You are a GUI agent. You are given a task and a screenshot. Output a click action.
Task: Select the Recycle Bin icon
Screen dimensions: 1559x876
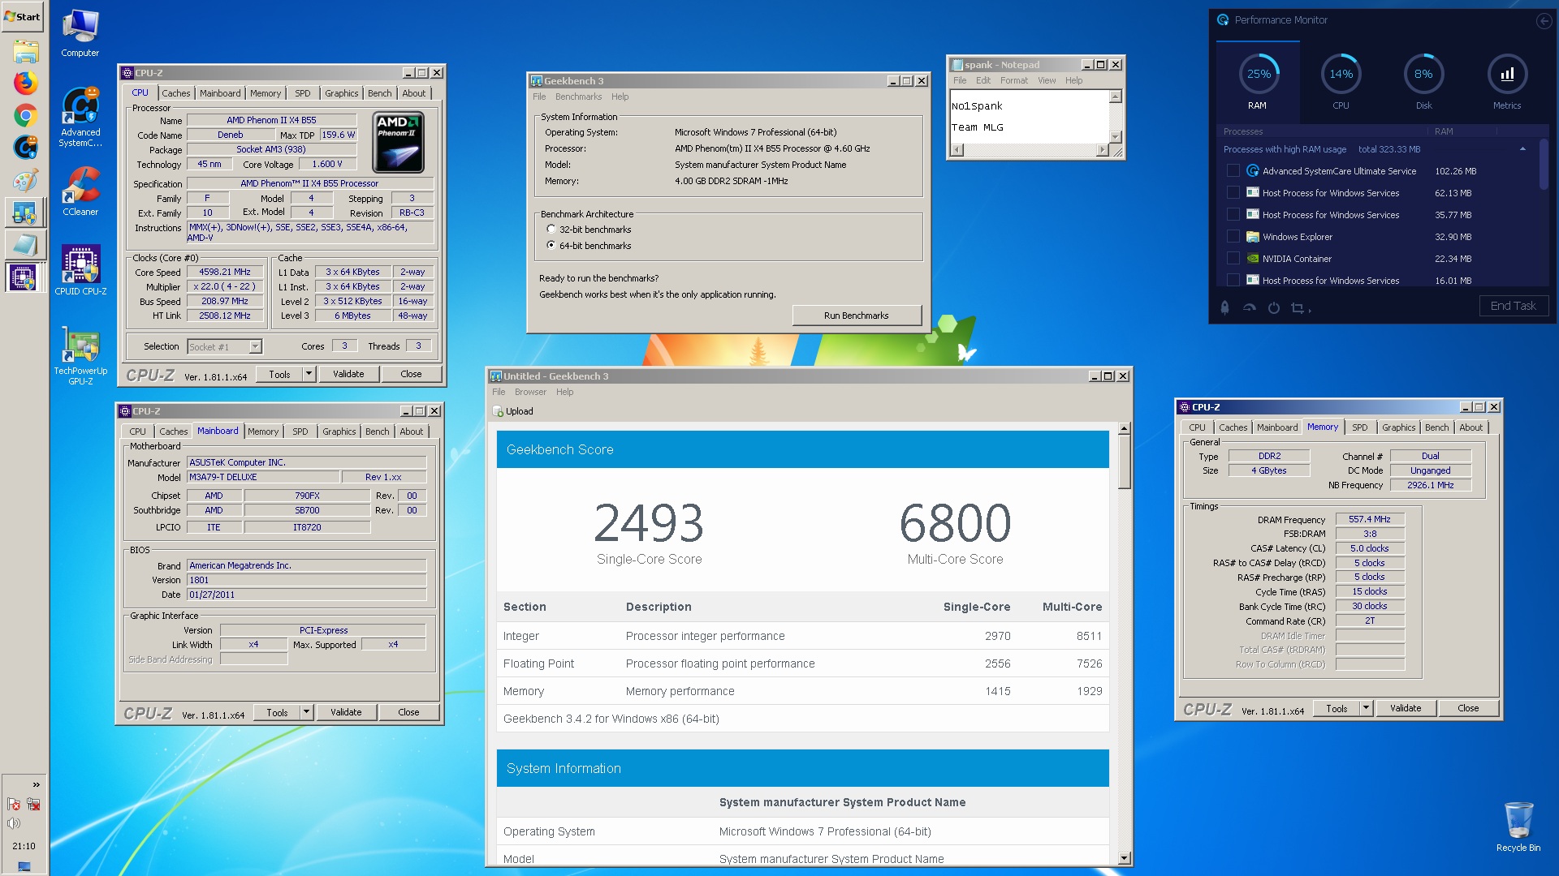(1518, 827)
